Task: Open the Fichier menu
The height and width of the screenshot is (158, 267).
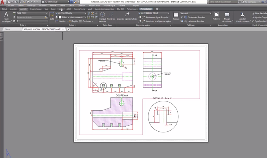Action: pyautogui.click(x=11, y=6)
